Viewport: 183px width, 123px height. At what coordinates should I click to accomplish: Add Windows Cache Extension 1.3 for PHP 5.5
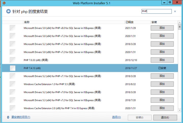tap(162, 84)
